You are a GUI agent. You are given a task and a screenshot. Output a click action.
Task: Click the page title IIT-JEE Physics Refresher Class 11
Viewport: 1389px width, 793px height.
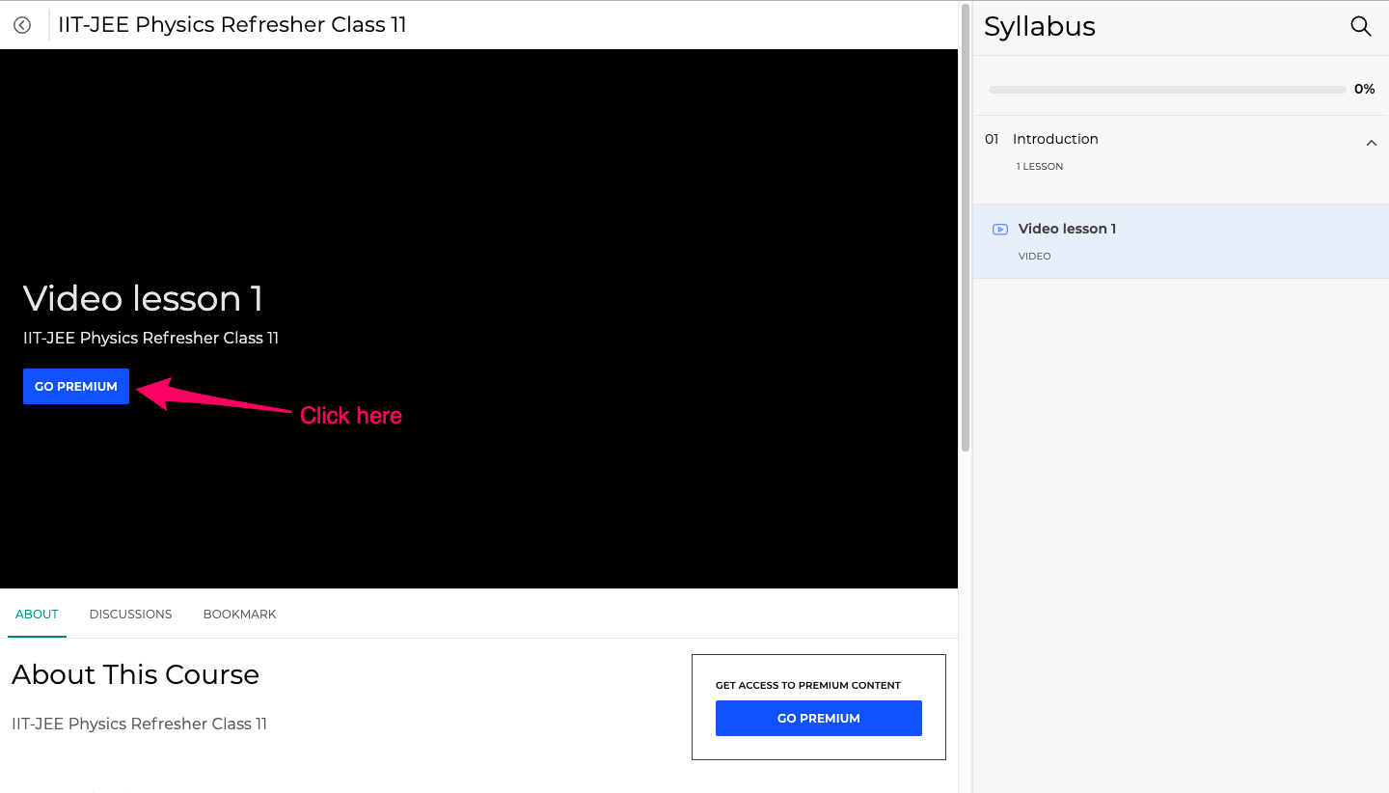(232, 25)
